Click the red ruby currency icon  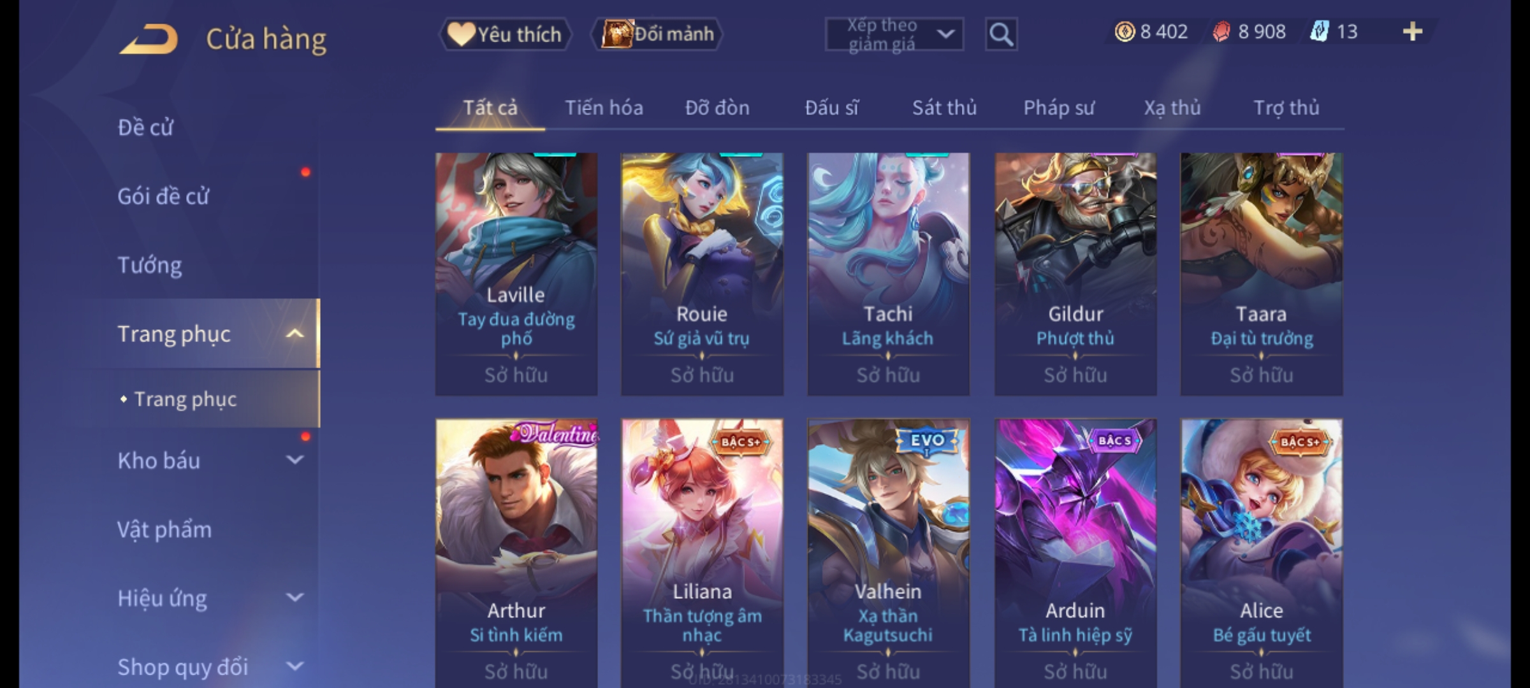click(x=1221, y=31)
